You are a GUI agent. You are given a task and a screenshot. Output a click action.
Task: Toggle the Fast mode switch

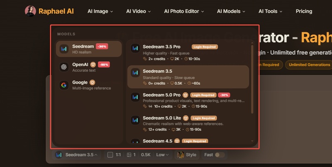(x=220, y=155)
